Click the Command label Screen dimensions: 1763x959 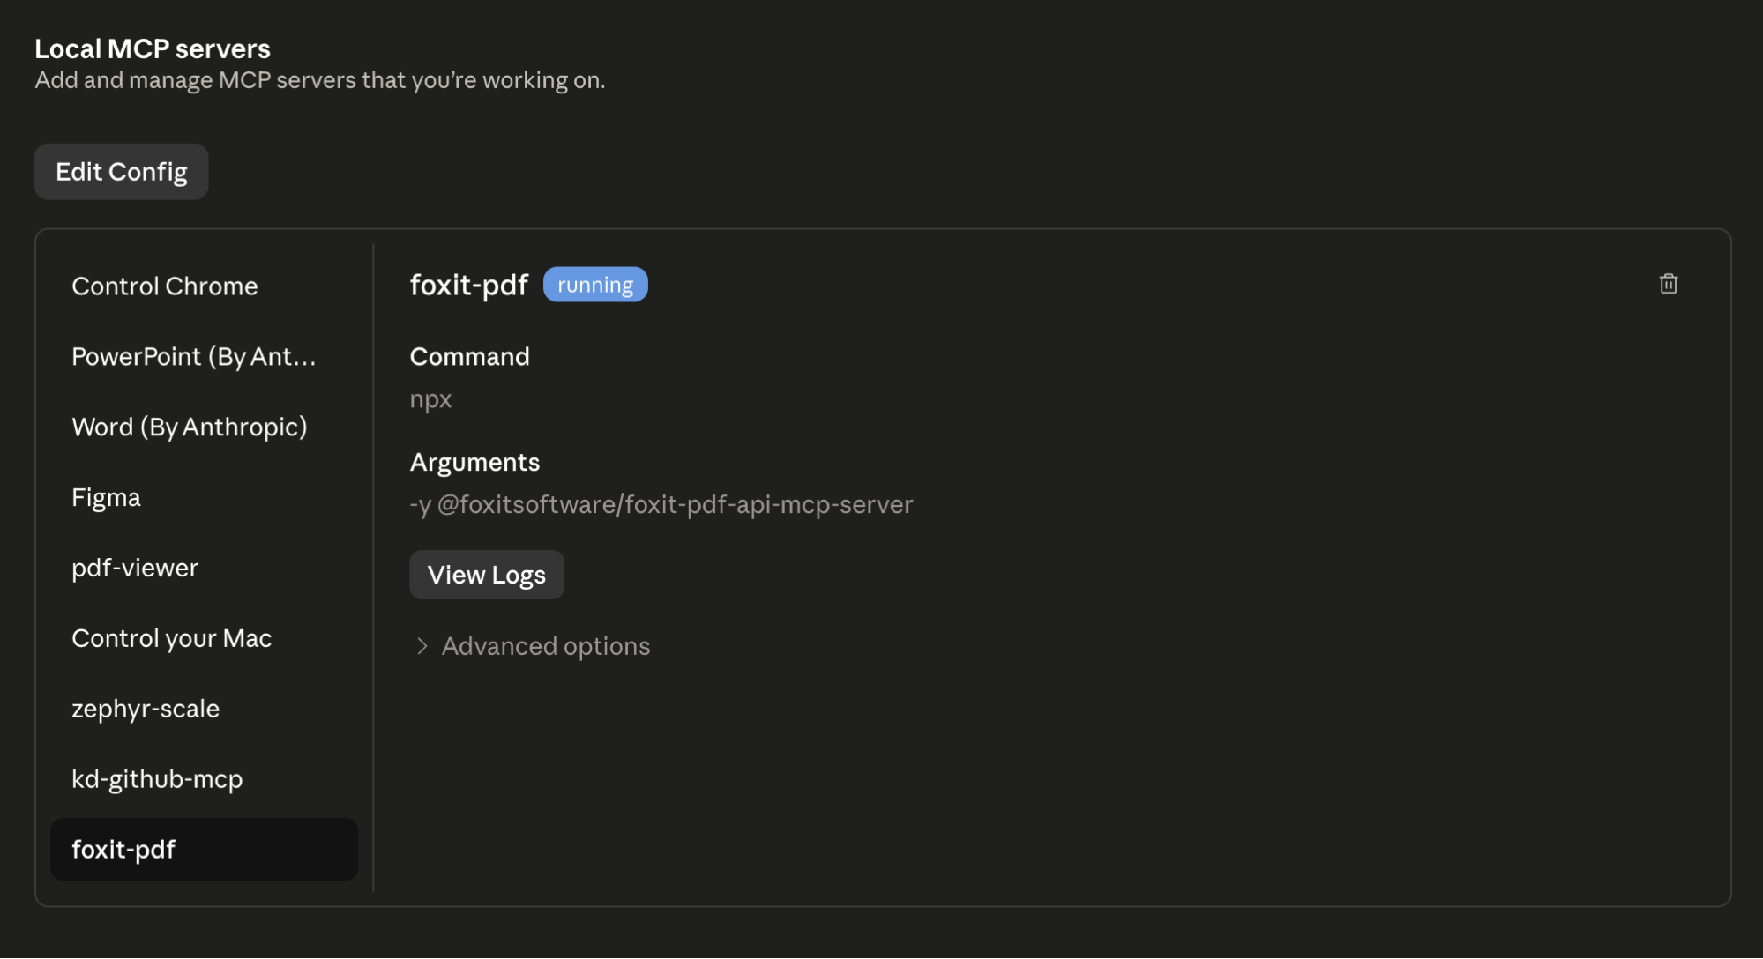pyautogui.click(x=470, y=356)
